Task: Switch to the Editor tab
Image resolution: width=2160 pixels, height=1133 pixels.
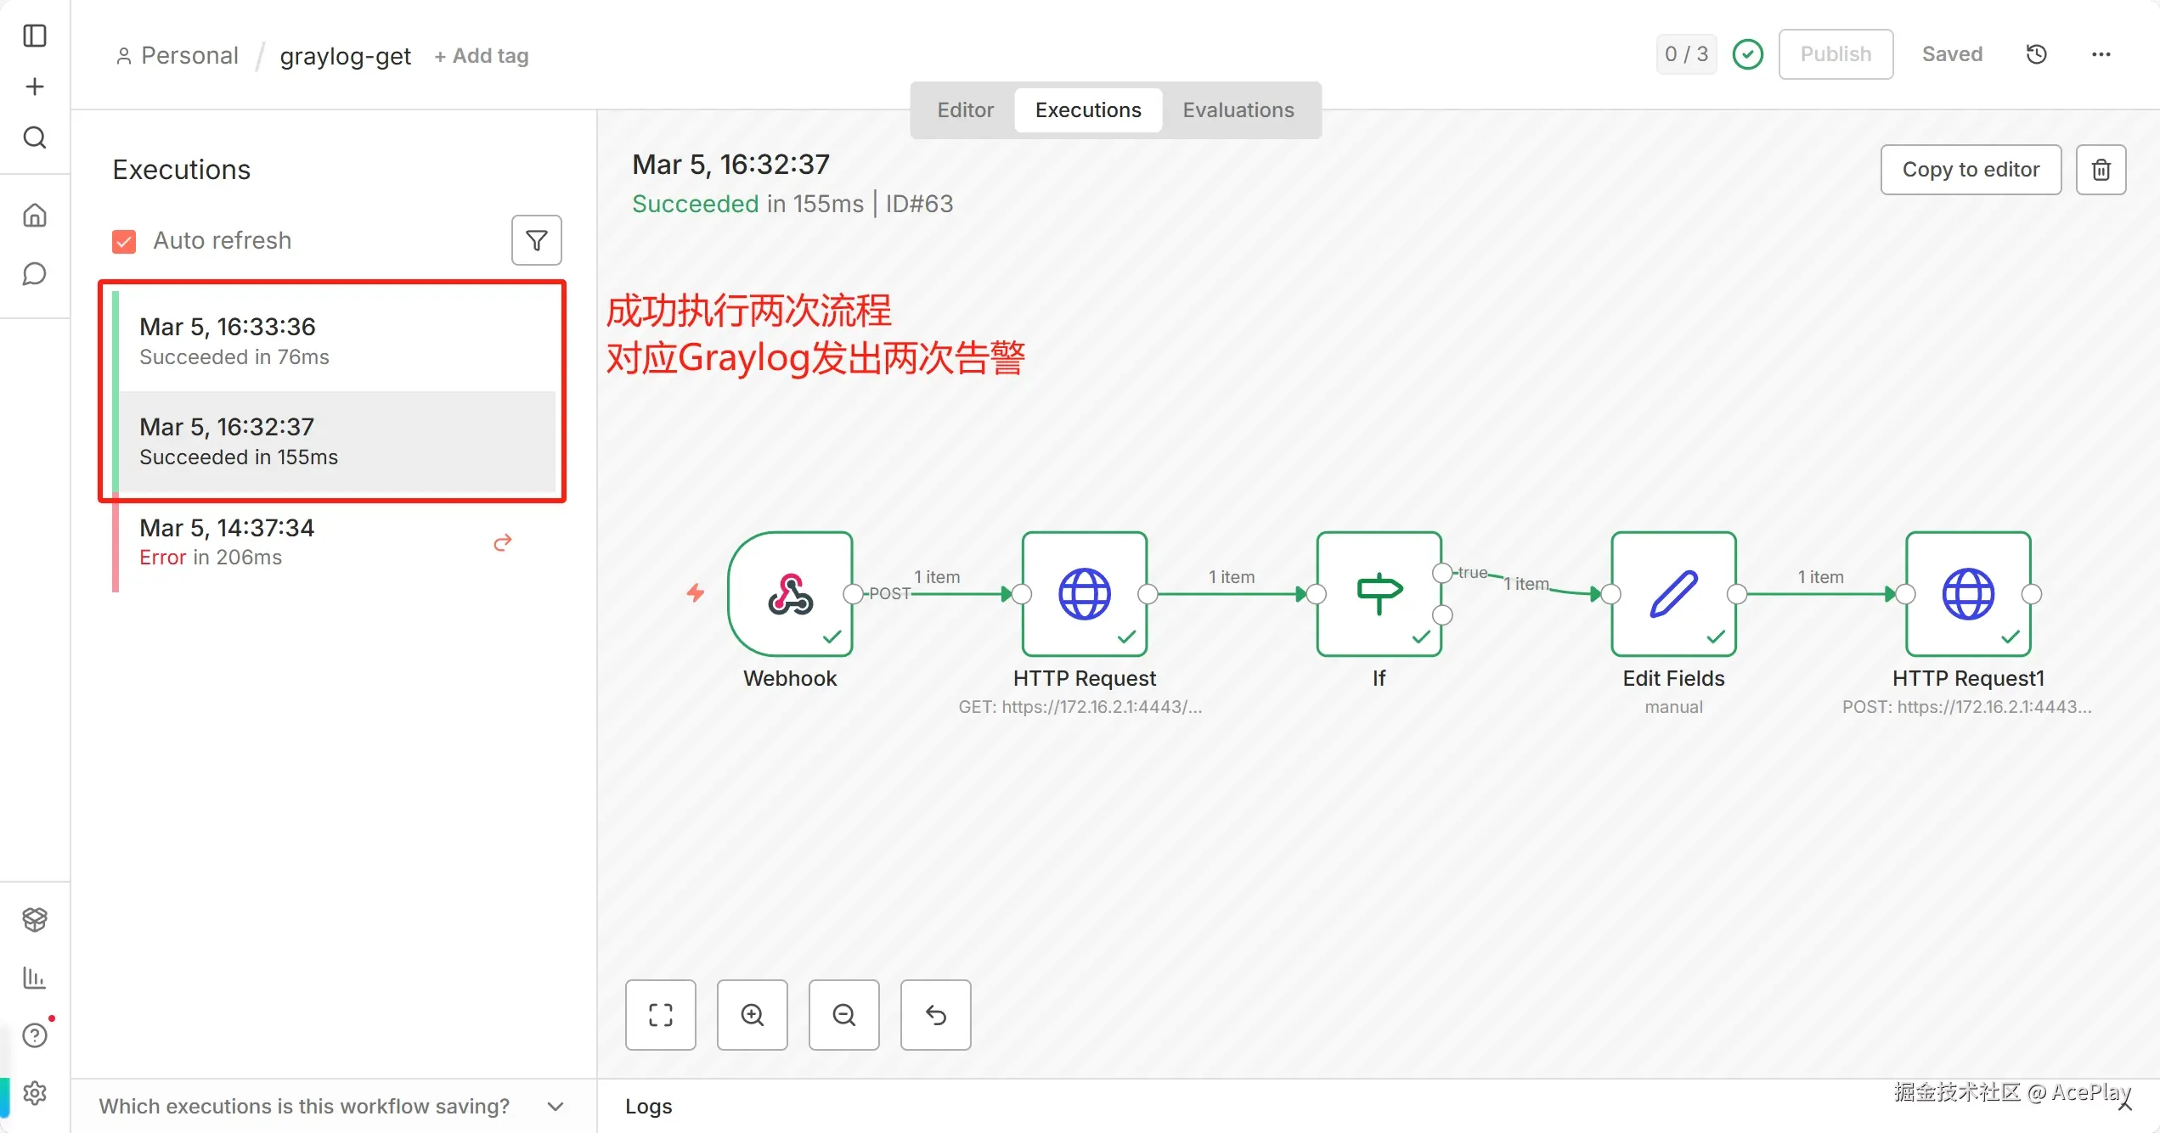Action: tap(964, 110)
